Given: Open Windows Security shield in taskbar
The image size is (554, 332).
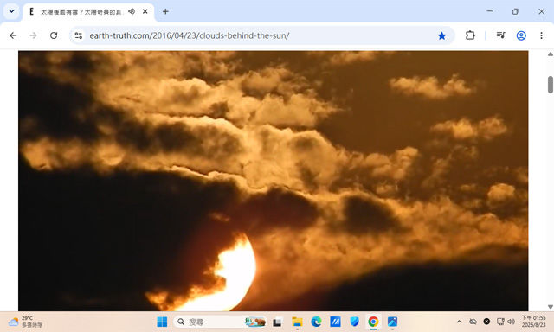Looking at the screenshot, I should [354, 322].
